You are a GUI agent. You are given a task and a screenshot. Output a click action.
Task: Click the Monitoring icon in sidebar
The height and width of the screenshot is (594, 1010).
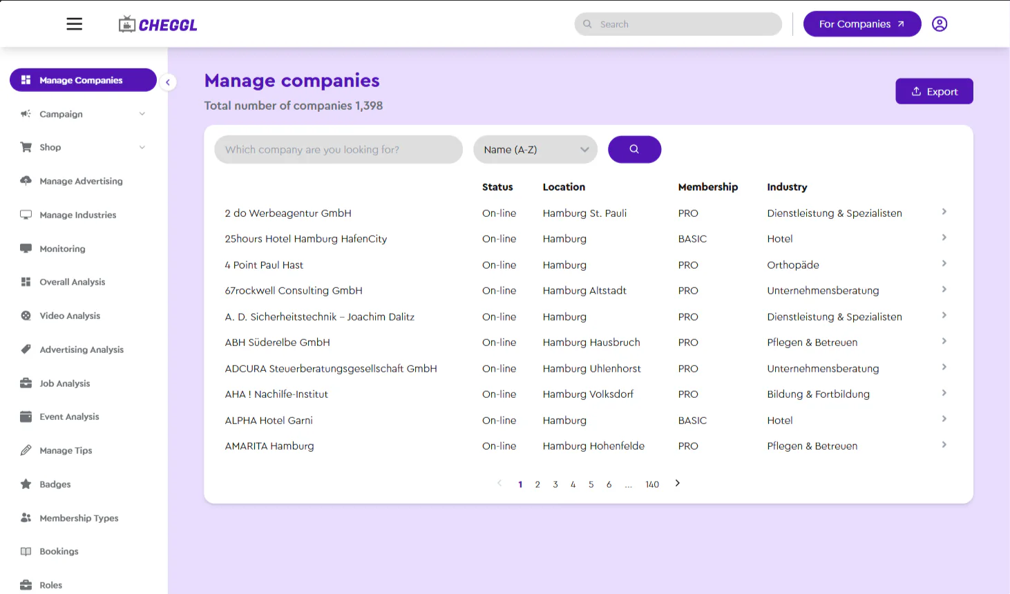coord(26,249)
